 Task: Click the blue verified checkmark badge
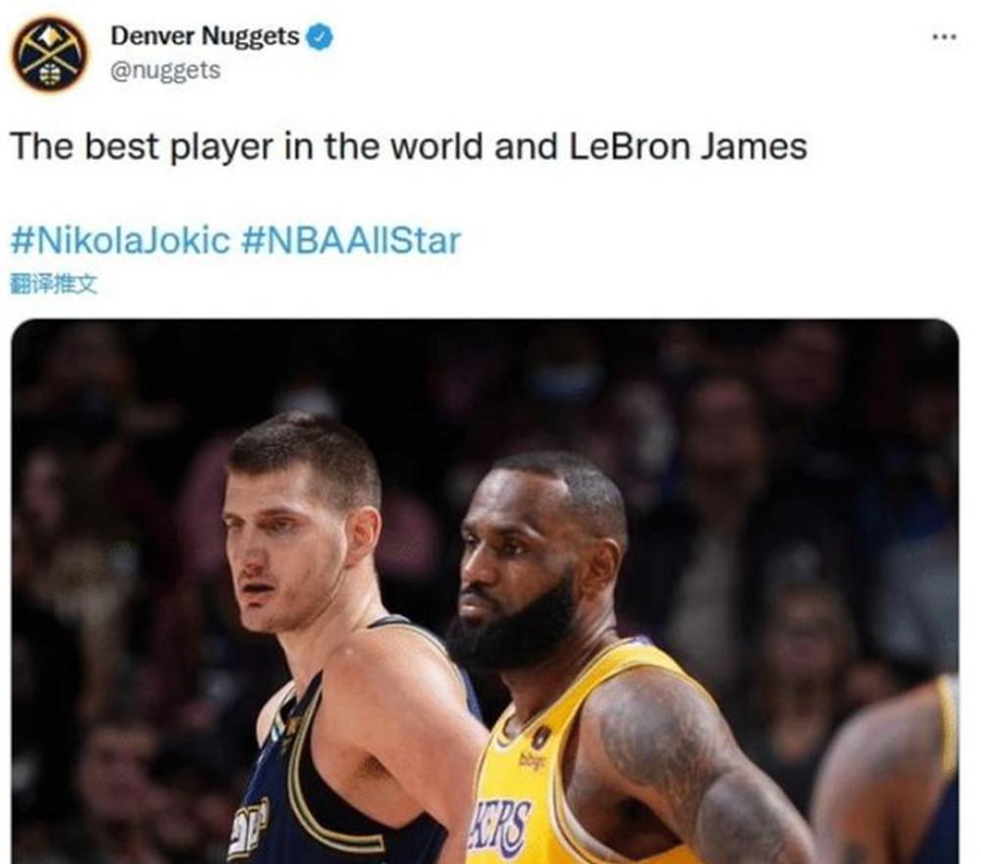tap(320, 36)
